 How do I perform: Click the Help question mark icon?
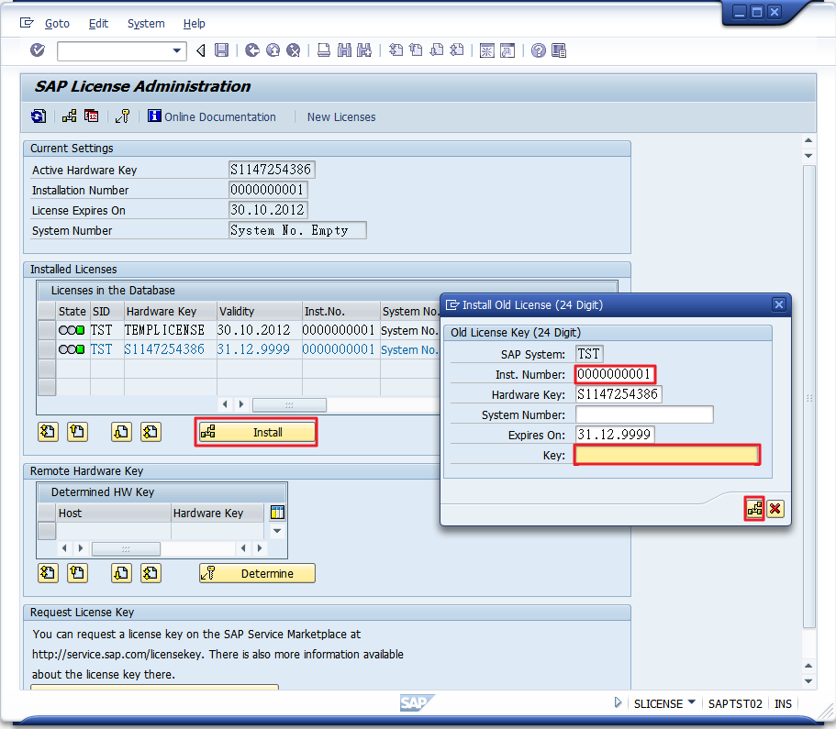[539, 50]
